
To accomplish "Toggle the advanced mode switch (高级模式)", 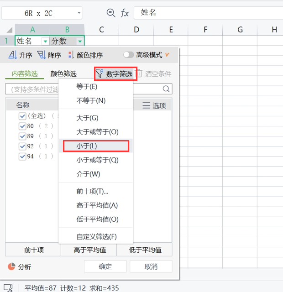I will coord(129,55).
